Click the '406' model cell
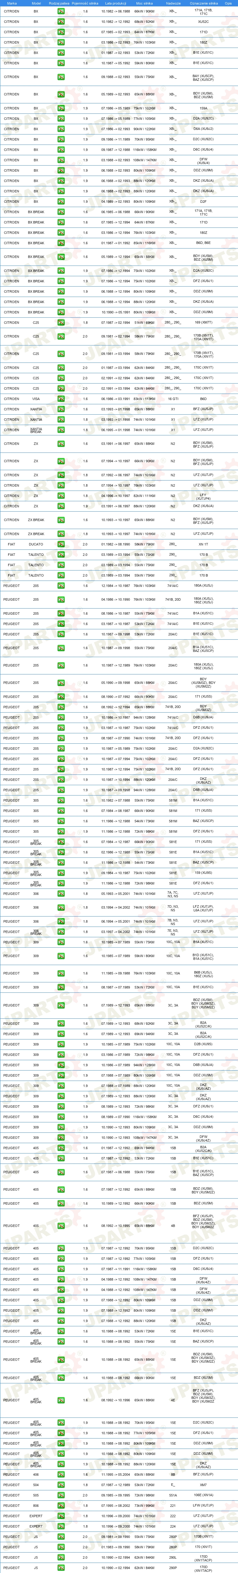The image size is (238, 1573). pyautogui.click(x=36, y=1474)
